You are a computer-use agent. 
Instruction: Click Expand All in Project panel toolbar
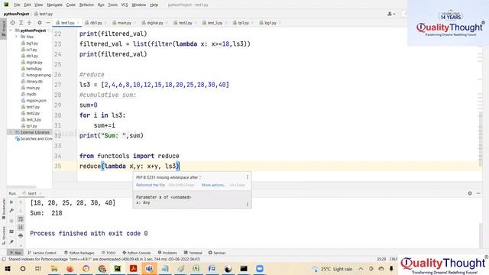pyautogui.click(x=21, y=23)
